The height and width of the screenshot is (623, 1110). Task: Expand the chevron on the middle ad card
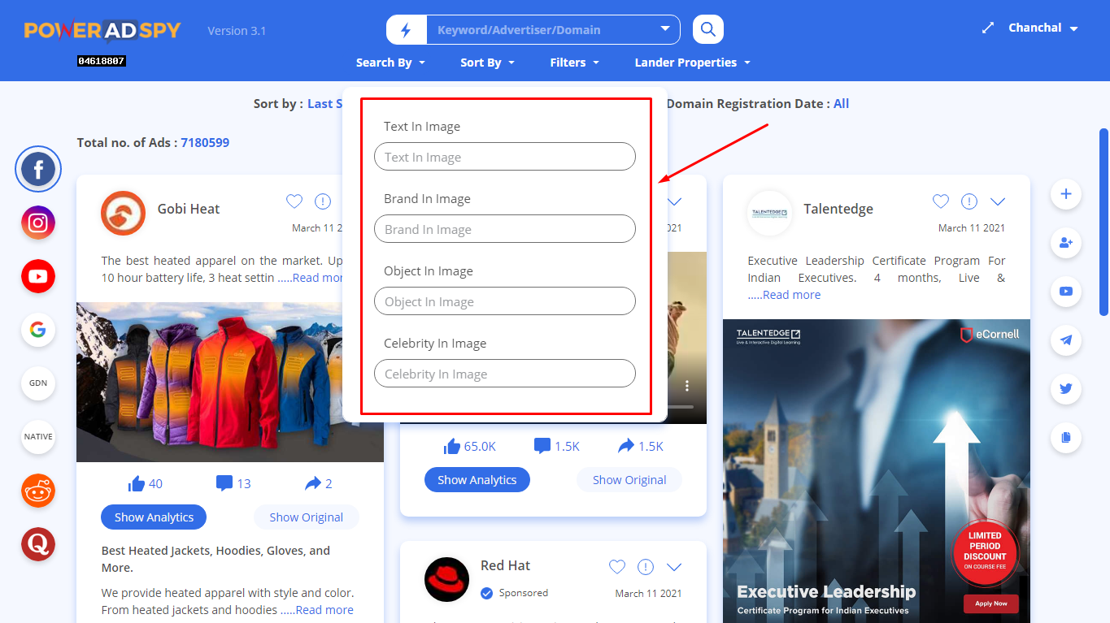point(674,201)
